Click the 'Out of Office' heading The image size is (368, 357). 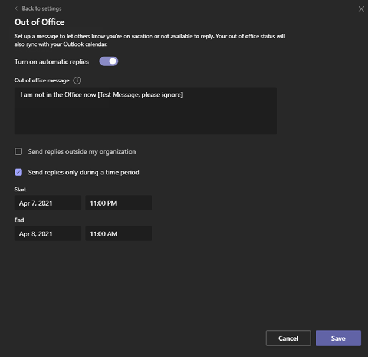[x=40, y=22]
